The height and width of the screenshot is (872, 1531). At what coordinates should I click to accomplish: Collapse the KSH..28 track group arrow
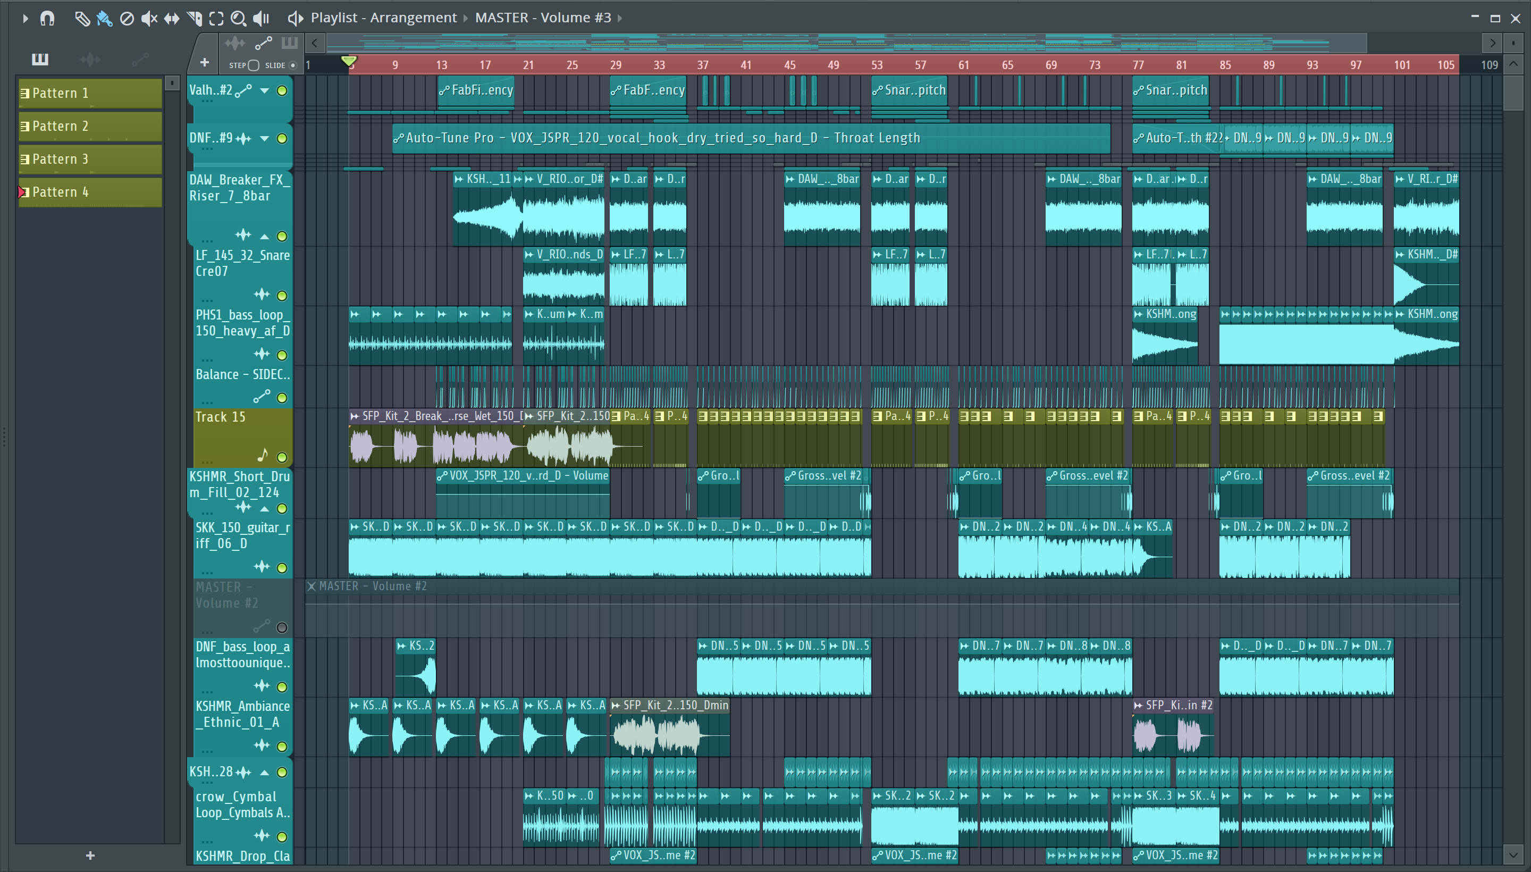[x=264, y=772]
